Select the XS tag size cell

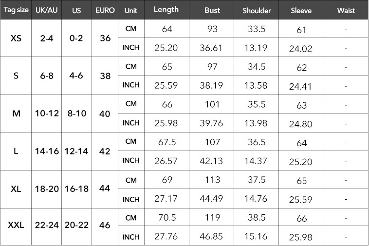pyautogui.click(x=16, y=38)
